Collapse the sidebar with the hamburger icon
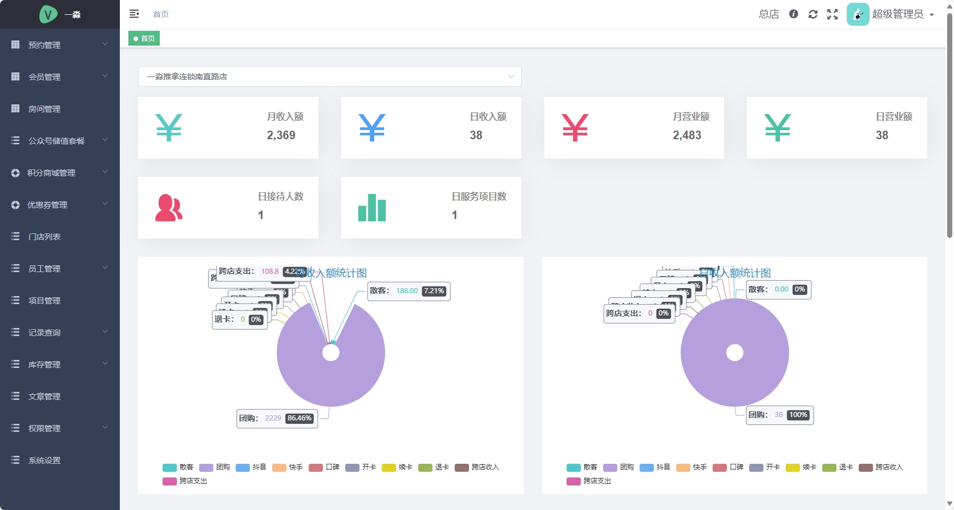Screen dimensions: 954x510 134,14
